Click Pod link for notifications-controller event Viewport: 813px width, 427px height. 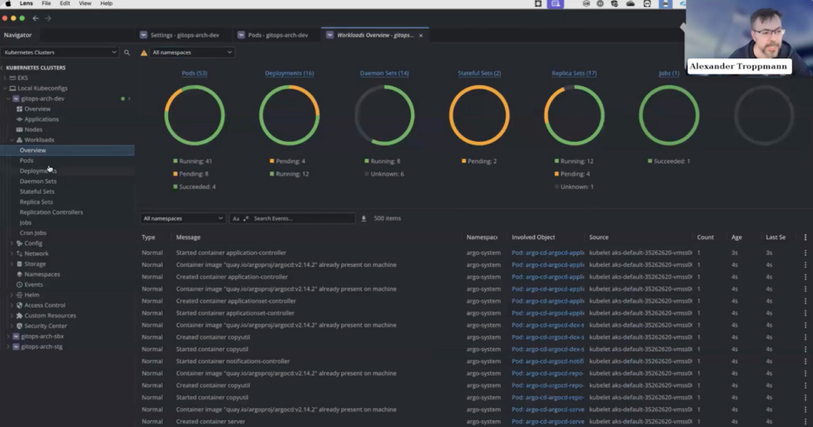point(548,361)
